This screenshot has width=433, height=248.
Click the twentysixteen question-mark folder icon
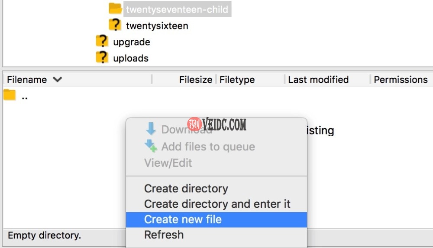(x=115, y=25)
